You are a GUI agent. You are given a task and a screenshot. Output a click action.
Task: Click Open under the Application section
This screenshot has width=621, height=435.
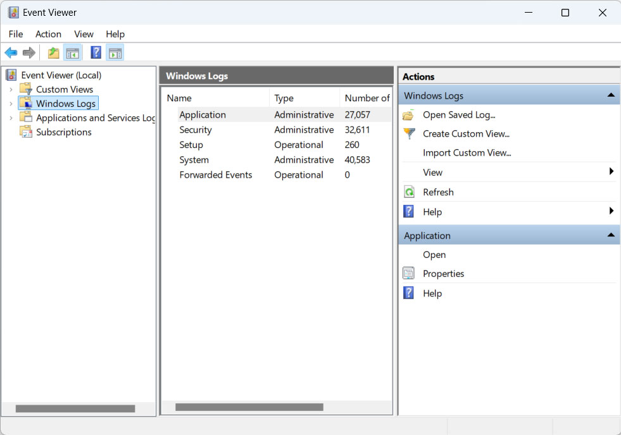[434, 255]
